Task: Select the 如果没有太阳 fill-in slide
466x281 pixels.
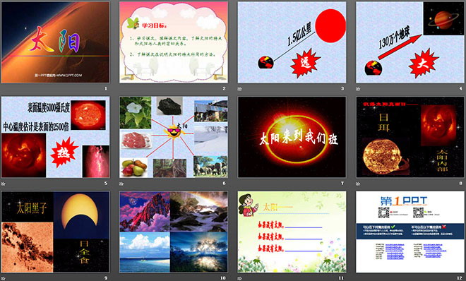Action: pos(292,232)
